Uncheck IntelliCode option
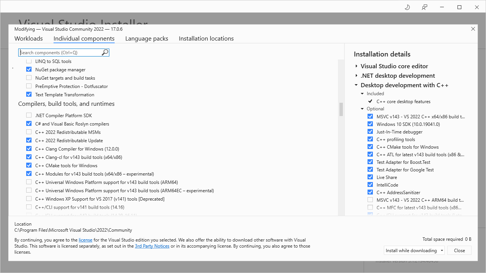Image resolution: width=486 pixels, height=273 pixels. click(x=370, y=185)
